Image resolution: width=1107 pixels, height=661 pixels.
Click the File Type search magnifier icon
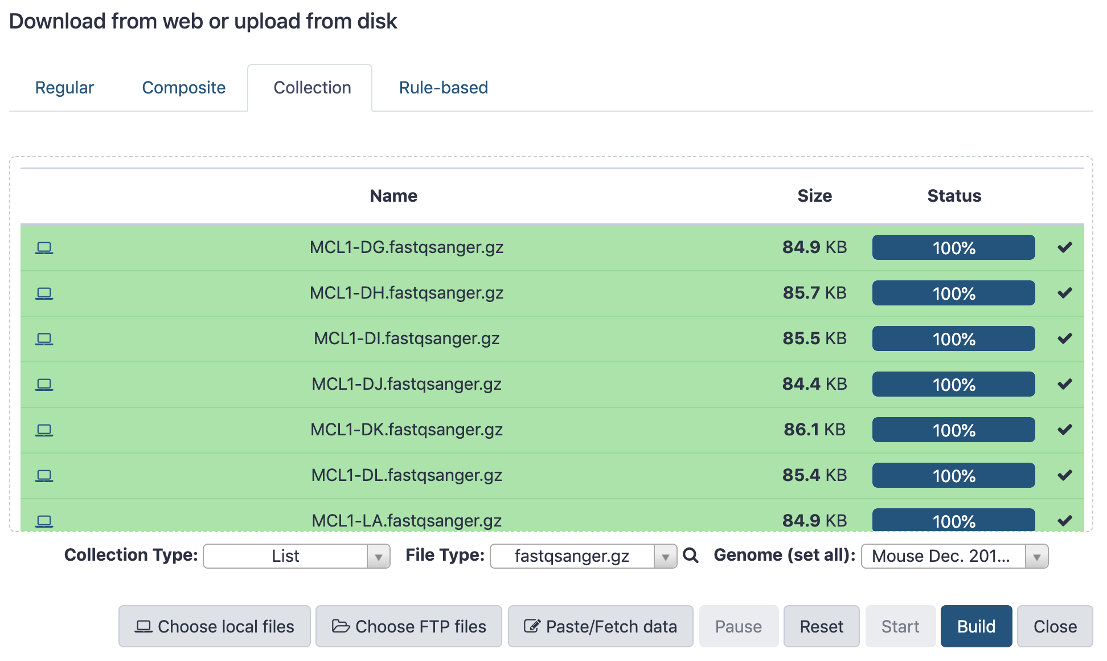tap(690, 556)
